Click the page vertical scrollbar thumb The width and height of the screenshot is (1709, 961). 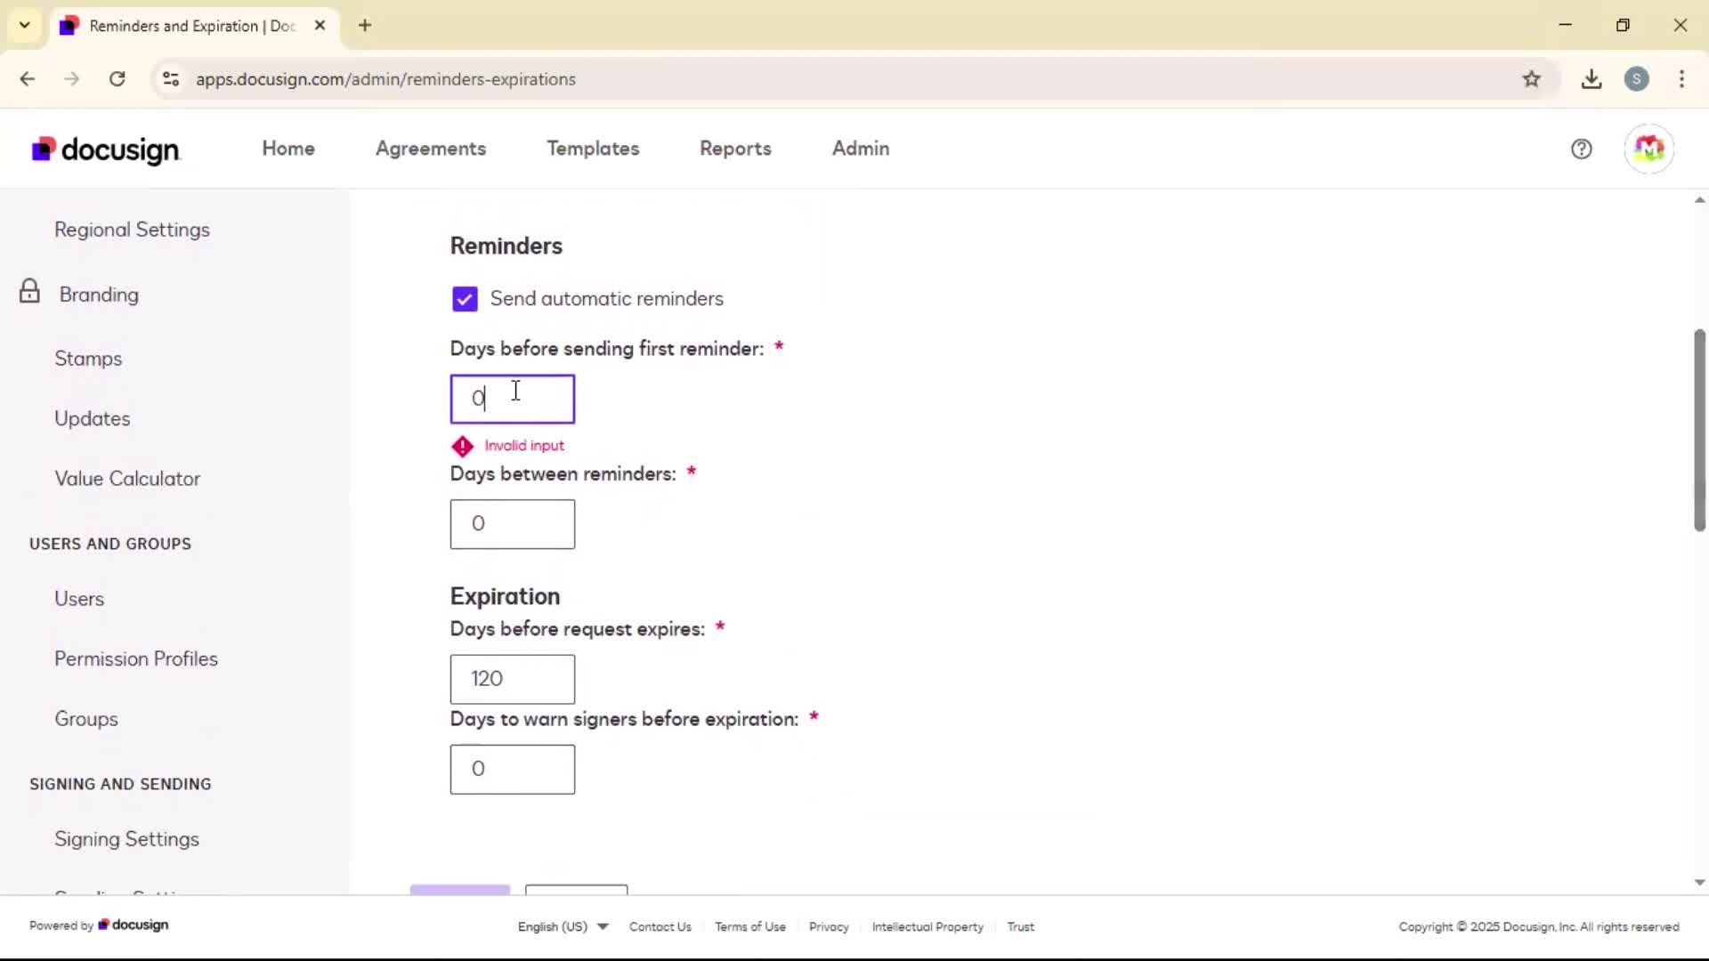[x=1699, y=431]
